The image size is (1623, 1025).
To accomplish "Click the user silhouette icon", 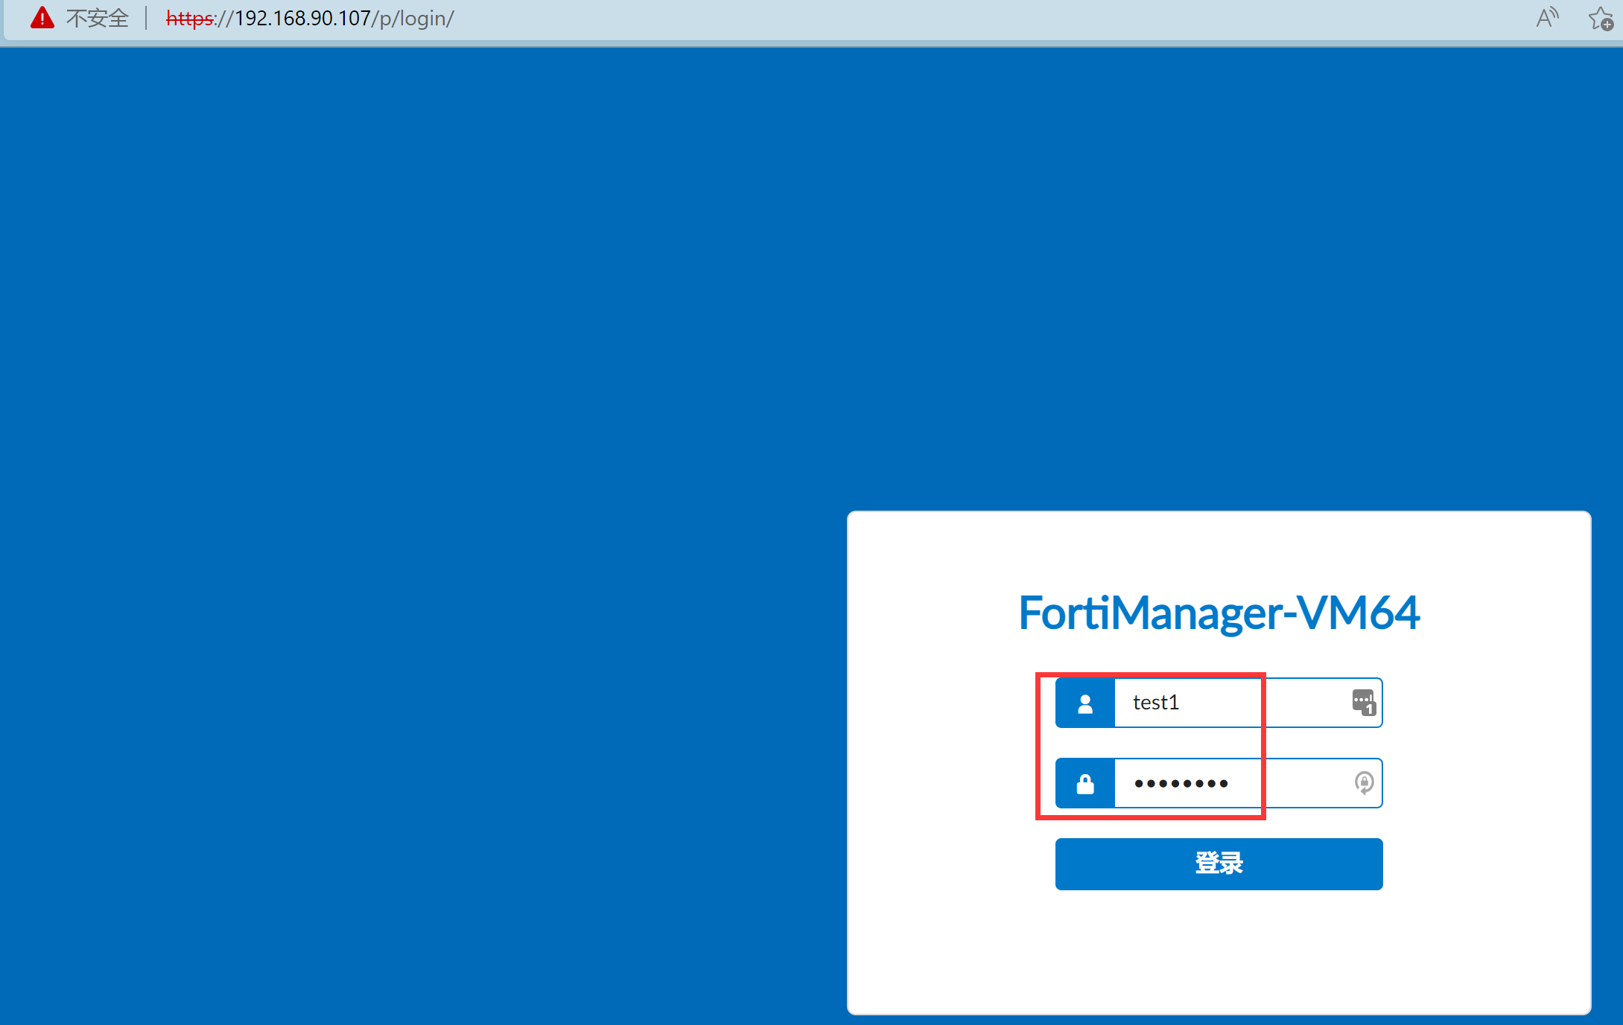I will [1085, 703].
